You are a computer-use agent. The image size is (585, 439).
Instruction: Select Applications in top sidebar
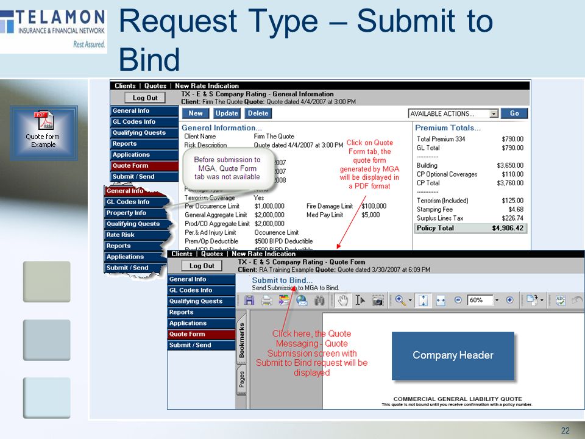(144, 154)
